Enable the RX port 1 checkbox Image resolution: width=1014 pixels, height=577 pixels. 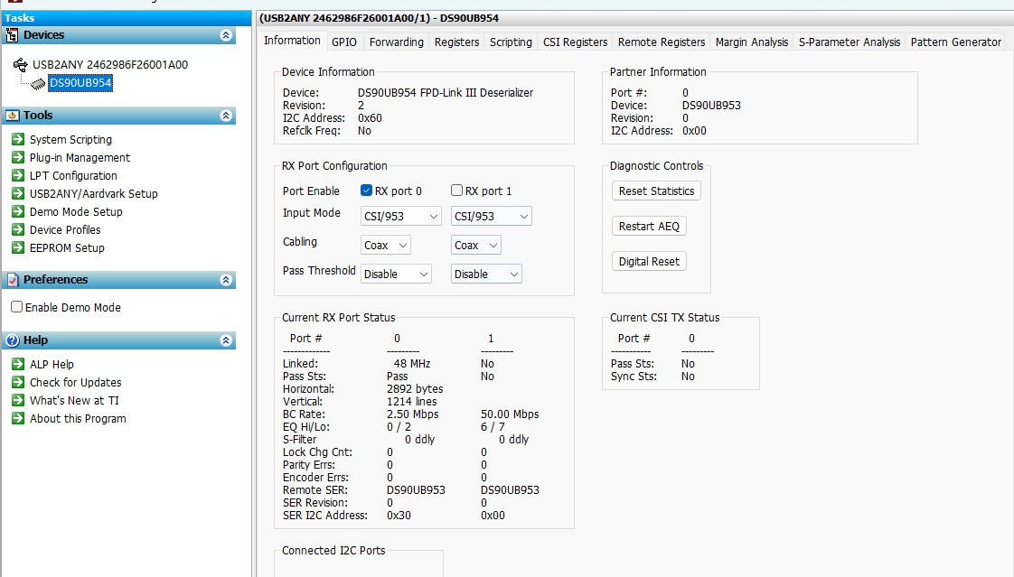456,190
